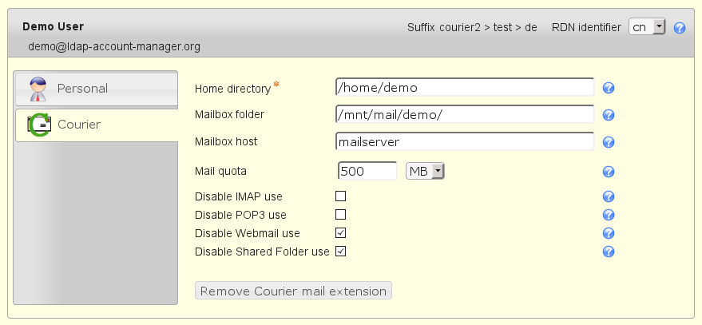
Task: Click help icon next to RDN identifier
Action: pyautogui.click(x=680, y=27)
